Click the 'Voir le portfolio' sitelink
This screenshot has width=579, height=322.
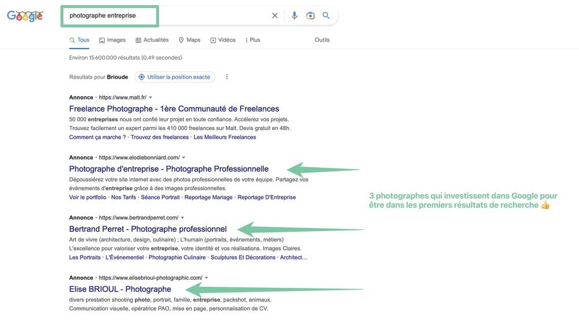(x=87, y=197)
